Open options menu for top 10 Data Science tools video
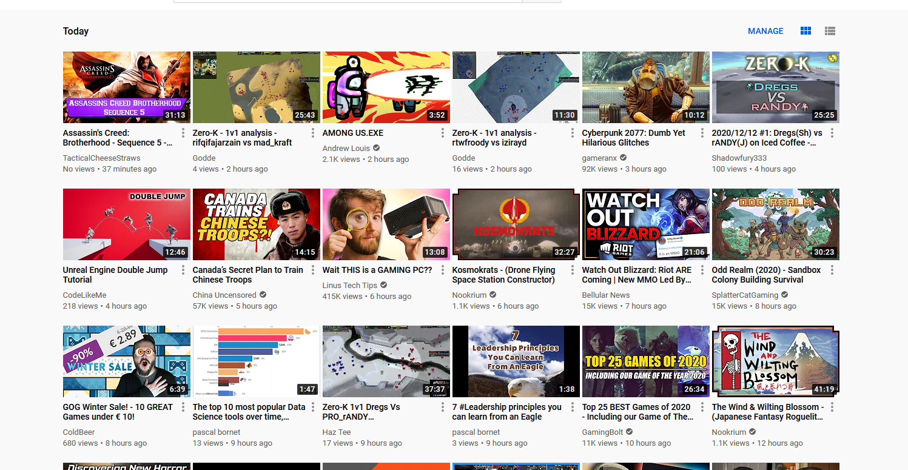The width and height of the screenshot is (908, 470). [x=313, y=407]
